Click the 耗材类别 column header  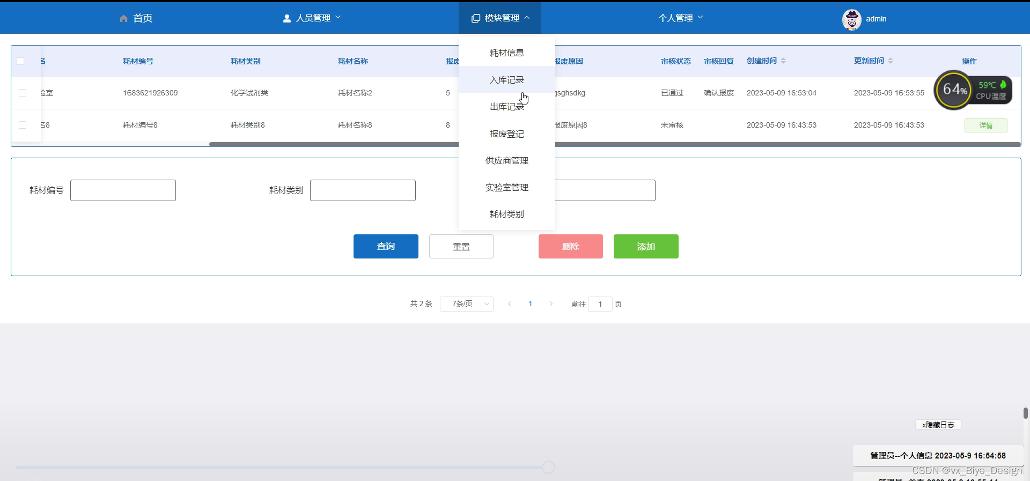tap(246, 61)
